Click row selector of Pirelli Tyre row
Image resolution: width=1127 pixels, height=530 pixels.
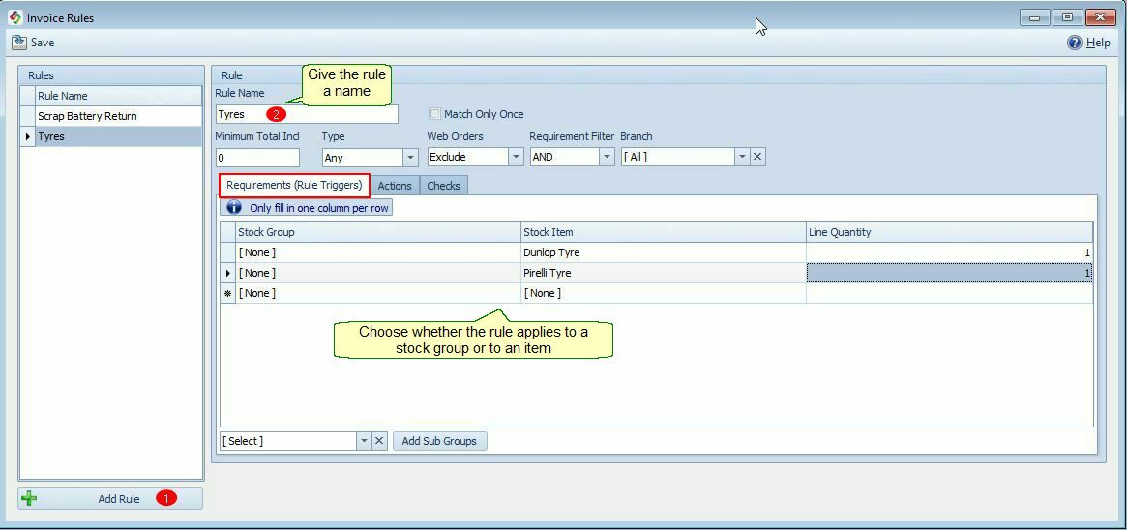click(228, 273)
